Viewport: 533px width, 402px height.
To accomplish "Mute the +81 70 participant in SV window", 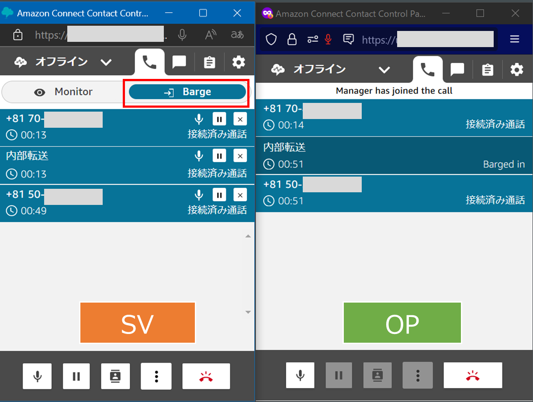I will [x=199, y=119].
